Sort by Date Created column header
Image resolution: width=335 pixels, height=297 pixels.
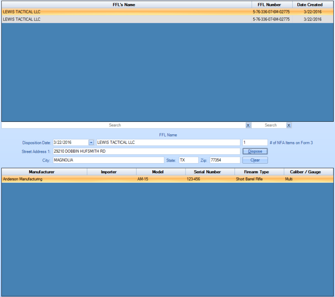[313, 5]
